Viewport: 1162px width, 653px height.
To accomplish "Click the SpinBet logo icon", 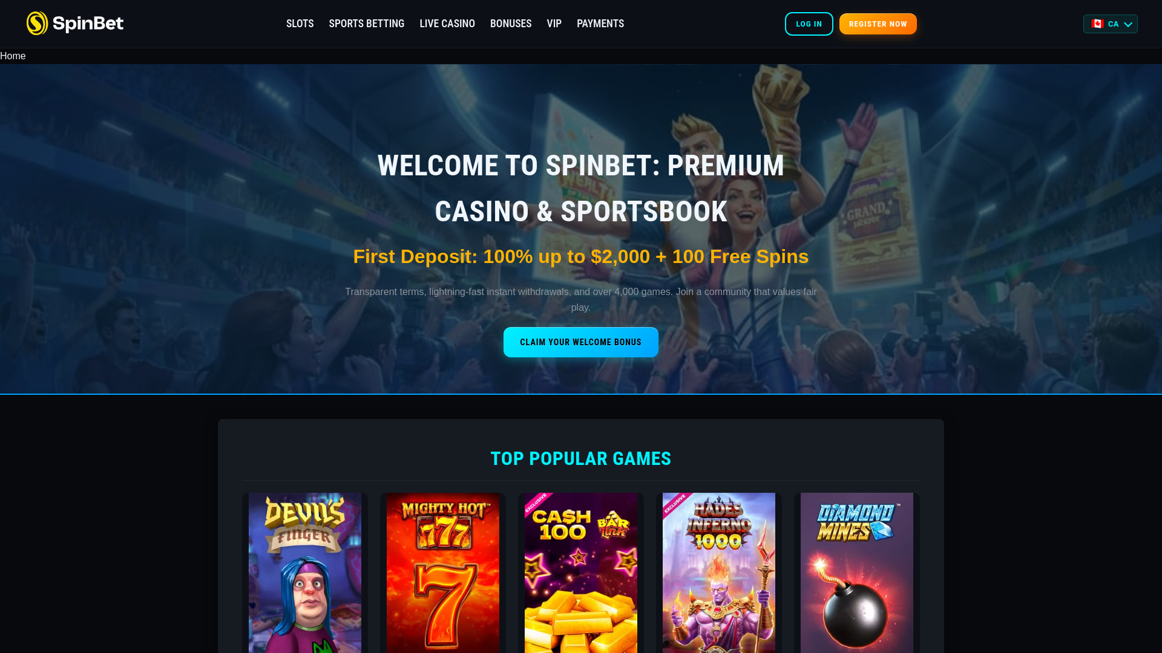I will (x=37, y=24).
